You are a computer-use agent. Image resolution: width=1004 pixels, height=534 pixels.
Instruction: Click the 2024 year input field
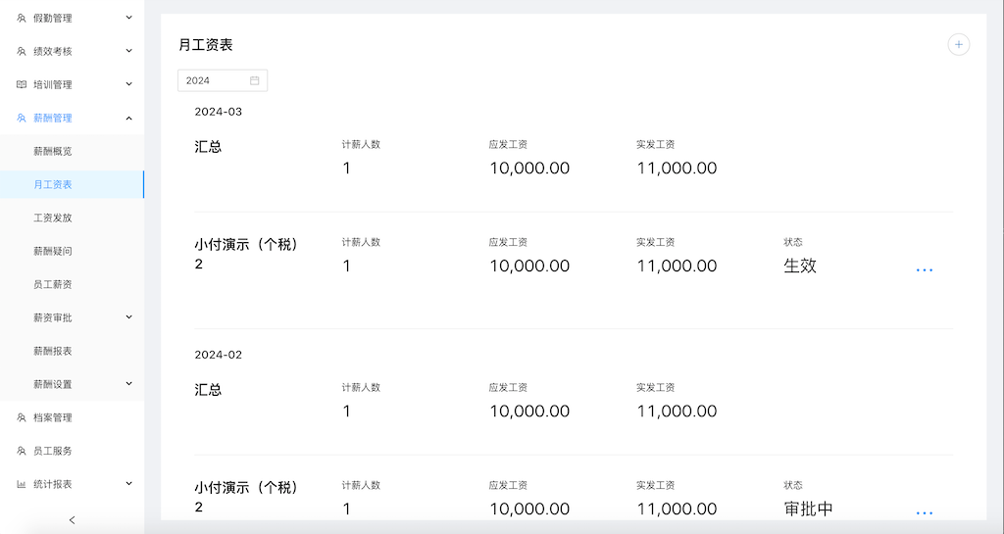[x=223, y=80]
